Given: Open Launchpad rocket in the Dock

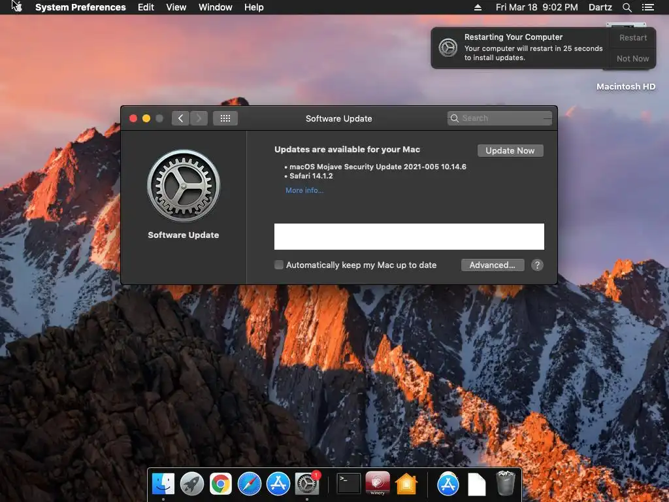Looking at the screenshot, I should tap(192, 484).
